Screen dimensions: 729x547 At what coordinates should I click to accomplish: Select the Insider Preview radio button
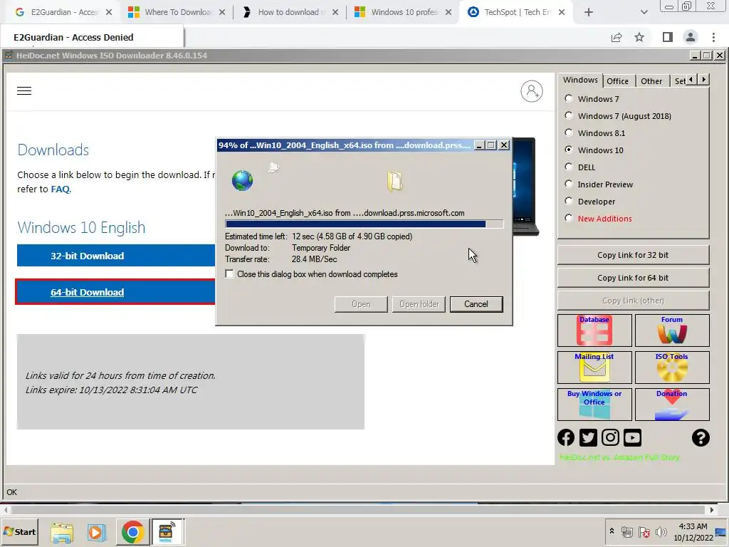pos(569,184)
